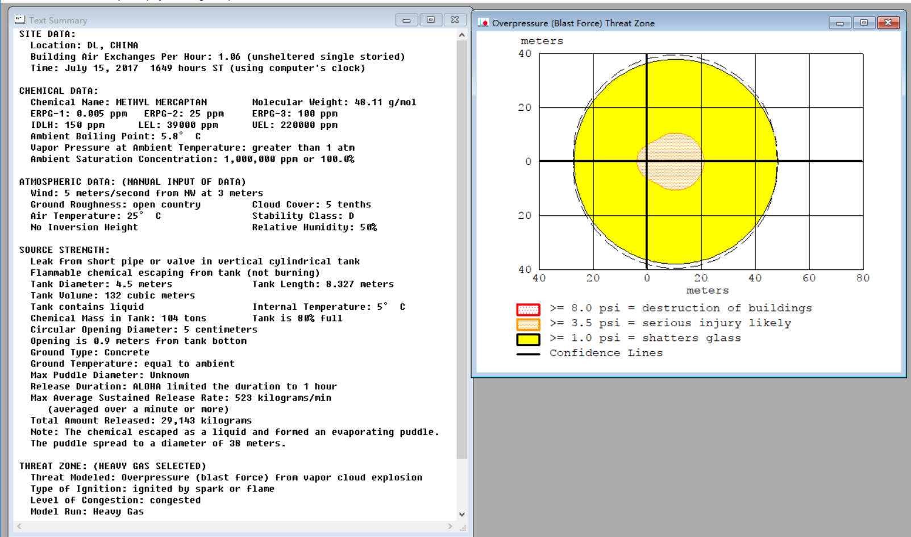Click "Ground Type: Concrete"
The height and width of the screenshot is (537, 911).
click(x=90, y=352)
